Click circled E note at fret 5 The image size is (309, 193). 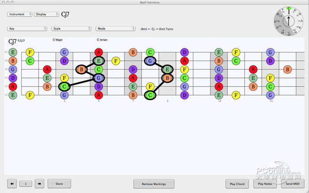pyautogui.click(x=98, y=61)
